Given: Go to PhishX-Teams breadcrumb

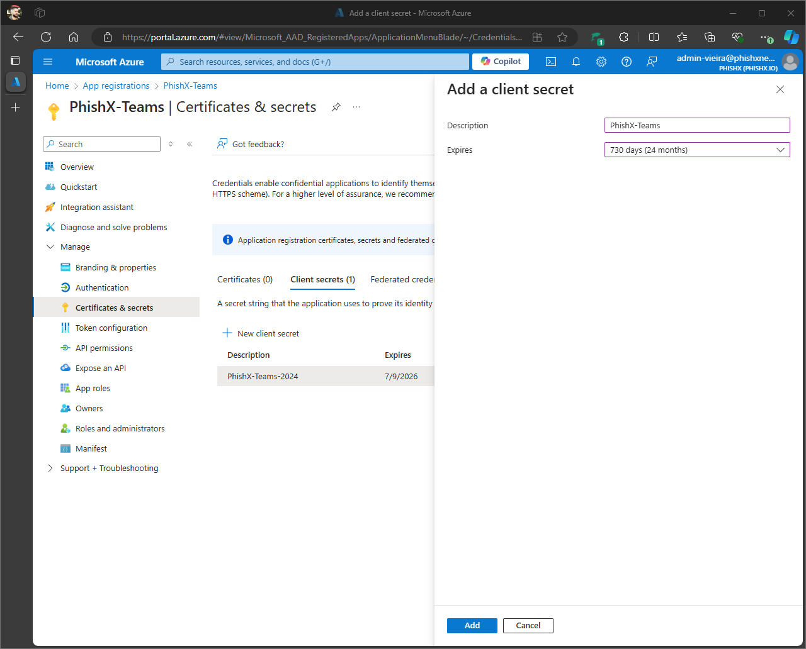Looking at the screenshot, I should tap(190, 86).
